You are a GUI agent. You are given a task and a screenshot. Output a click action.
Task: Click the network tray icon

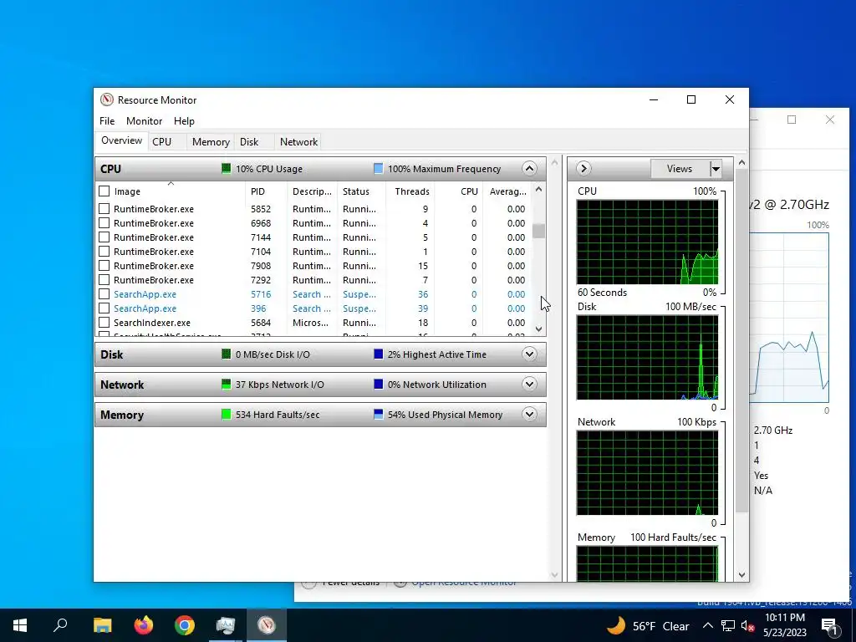(728, 625)
